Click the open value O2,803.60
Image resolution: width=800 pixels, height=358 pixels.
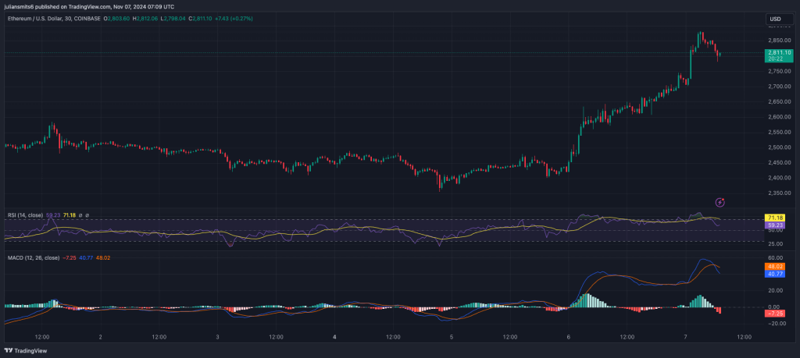point(117,19)
